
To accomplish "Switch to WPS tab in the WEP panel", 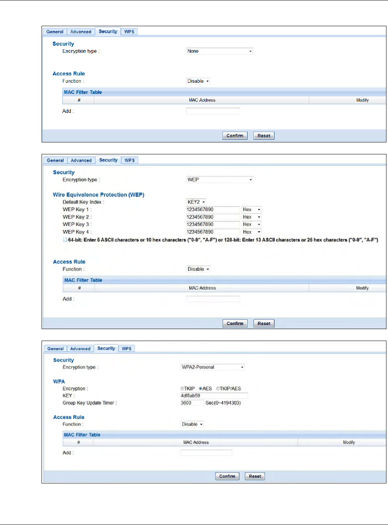I will pyautogui.click(x=130, y=161).
